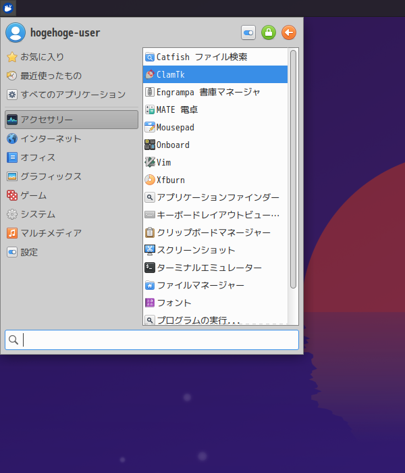This screenshot has width=405, height=473.
Task: Open オフィス category
Action: click(72, 157)
